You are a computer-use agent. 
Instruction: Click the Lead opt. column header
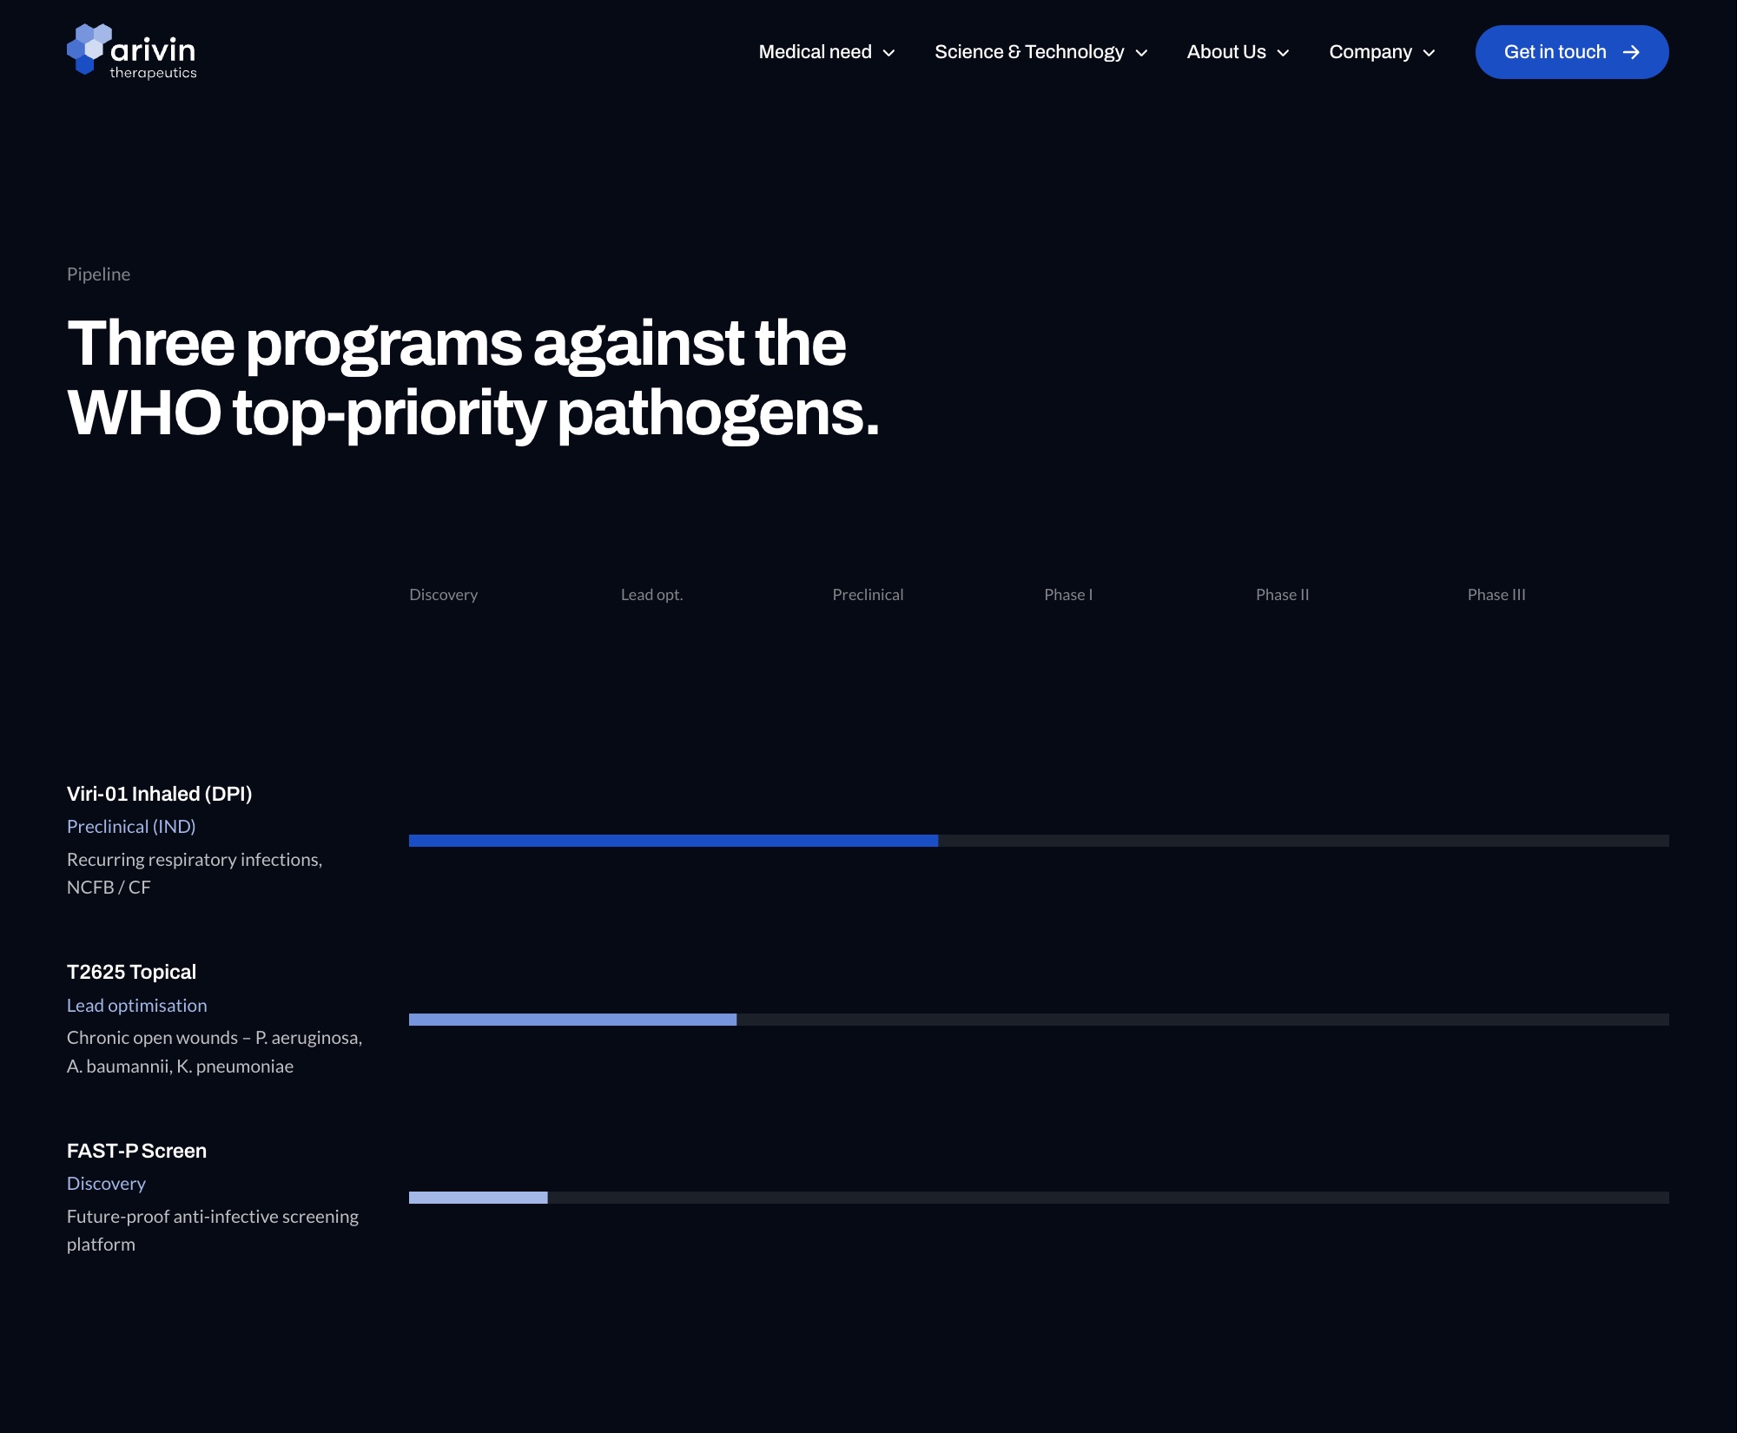pos(652,595)
